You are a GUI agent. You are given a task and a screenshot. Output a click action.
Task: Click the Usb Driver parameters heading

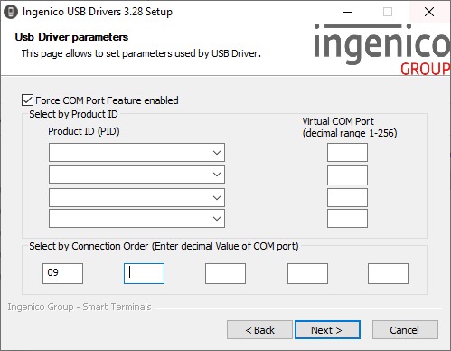click(71, 37)
